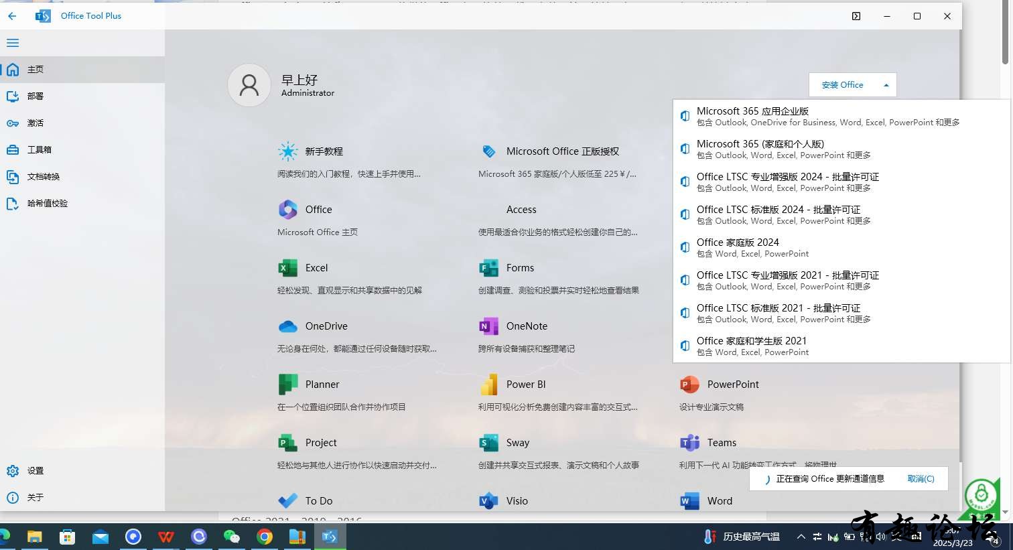
Task: Select Office 家庭版 2024
Action: [841, 248]
